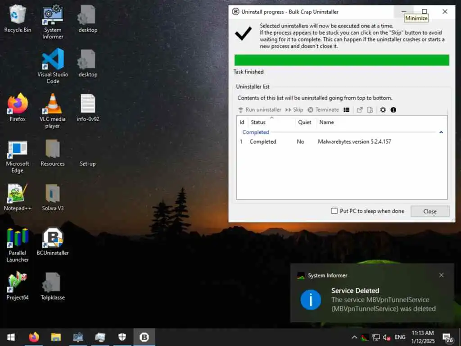Maximize the Uninstall progress window
461x346 pixels.
[424, 11]
